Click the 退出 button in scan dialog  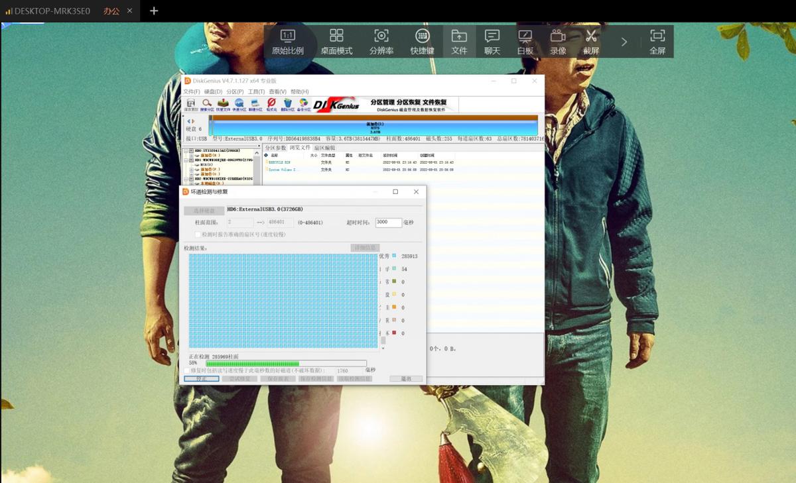tap(406, 379)
